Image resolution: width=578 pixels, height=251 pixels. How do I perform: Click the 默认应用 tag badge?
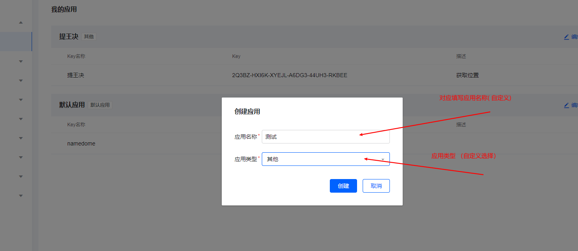tap(100, 105)
